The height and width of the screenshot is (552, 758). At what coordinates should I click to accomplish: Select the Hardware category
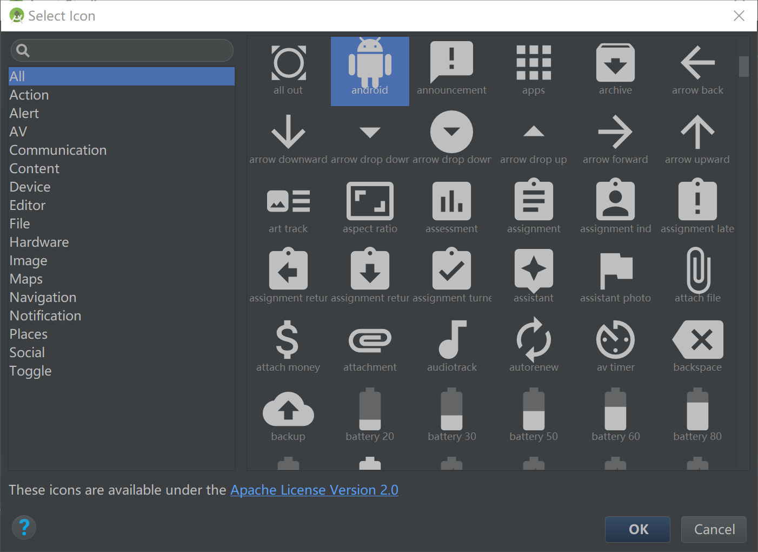tap(122, 242)
